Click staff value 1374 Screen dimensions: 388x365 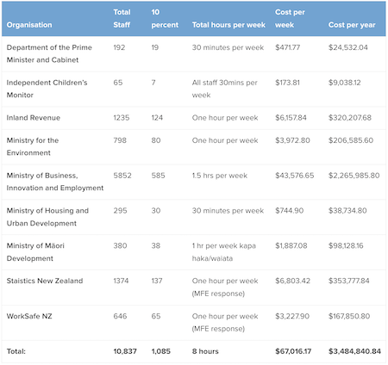coord(121,281)
